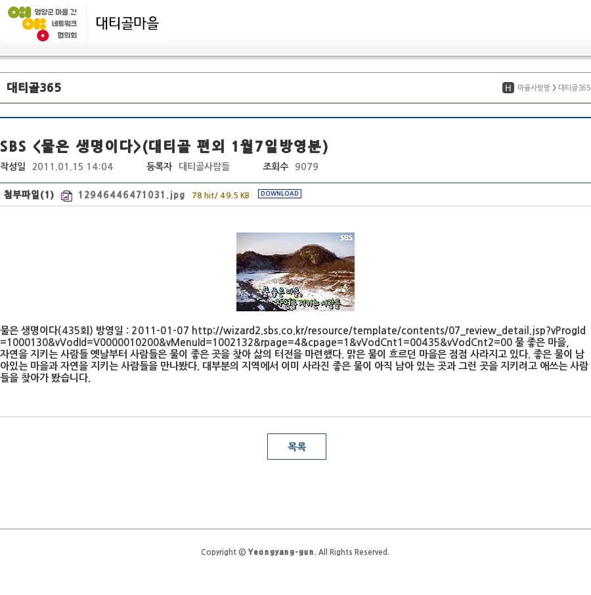Click the 목록 list button
Viewport: 591px width, 595px height.
click(296, 447)
